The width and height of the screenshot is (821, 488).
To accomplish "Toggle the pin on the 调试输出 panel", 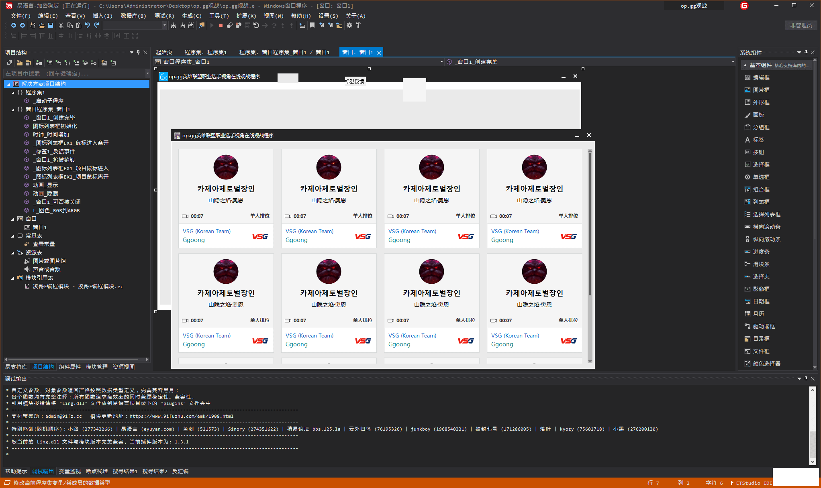I will point(806,379).
